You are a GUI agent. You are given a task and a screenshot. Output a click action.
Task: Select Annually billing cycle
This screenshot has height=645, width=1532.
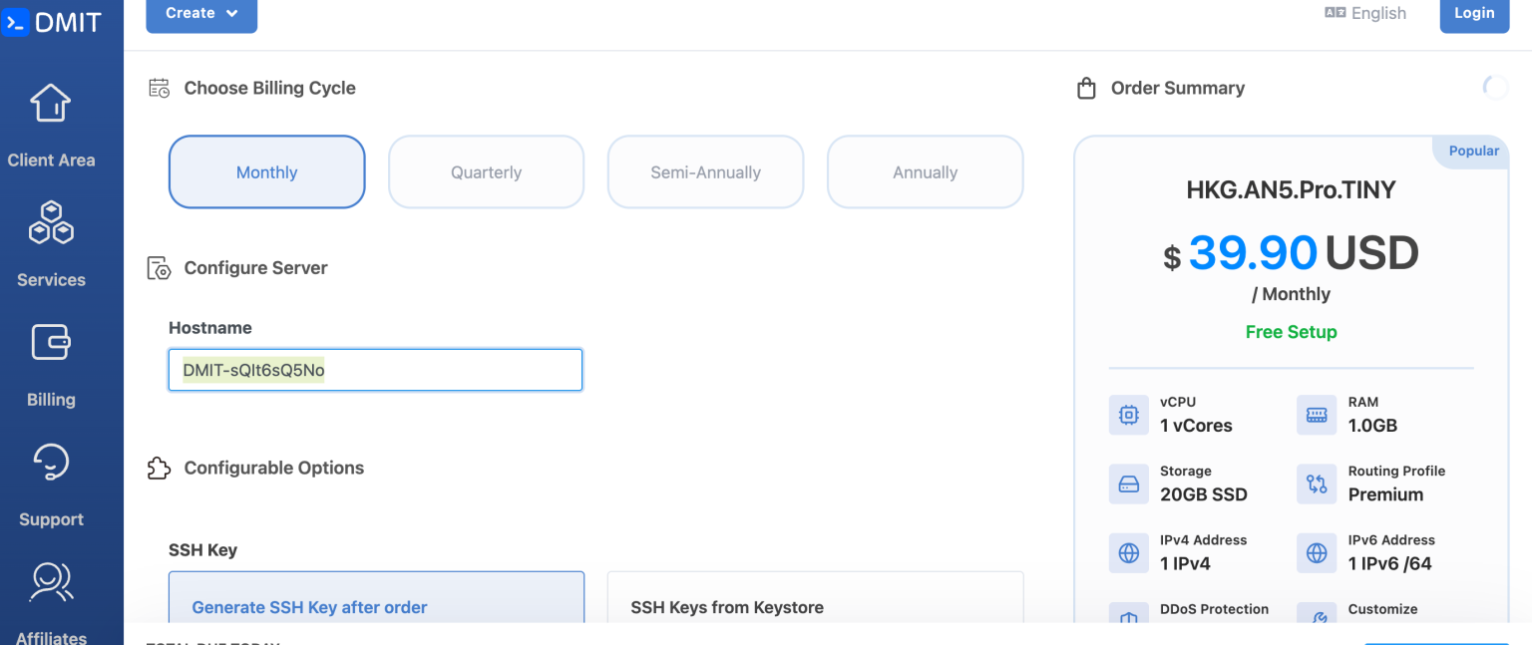click(x=925, y=172)
